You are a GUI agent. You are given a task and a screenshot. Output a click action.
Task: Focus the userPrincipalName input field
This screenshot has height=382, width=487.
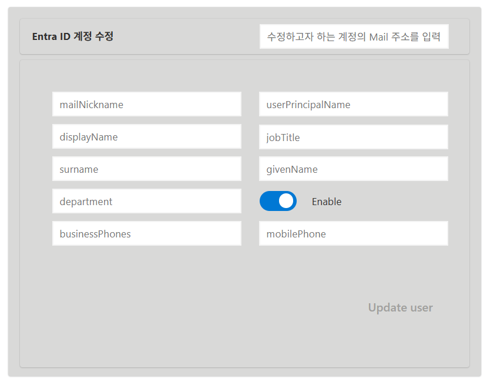coord(354,104)
